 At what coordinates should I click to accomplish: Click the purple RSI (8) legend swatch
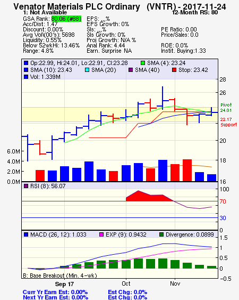coord(26,186)
